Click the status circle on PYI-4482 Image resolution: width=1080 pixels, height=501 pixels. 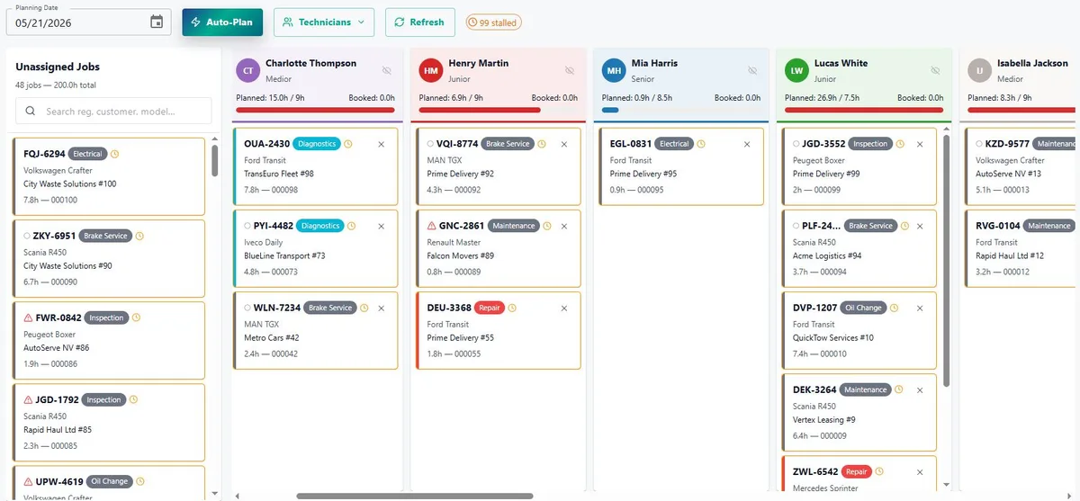pos(247,226)
